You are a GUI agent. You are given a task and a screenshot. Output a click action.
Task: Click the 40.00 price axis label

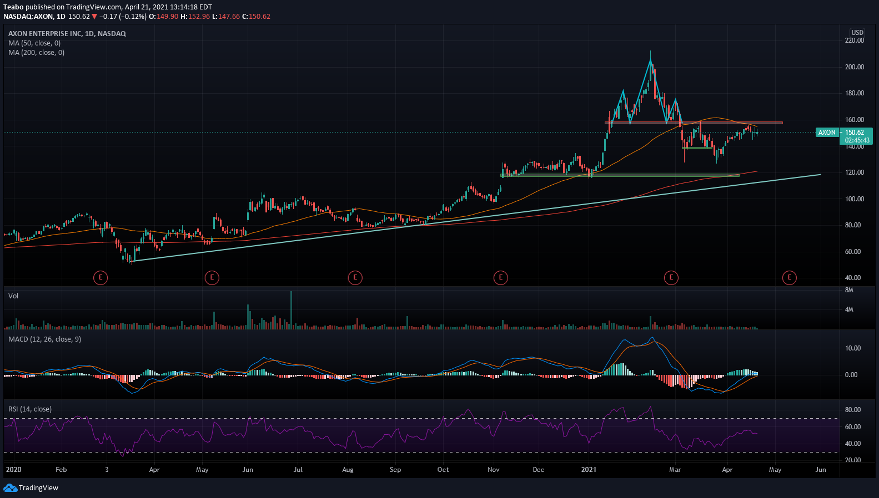[853, 278]
